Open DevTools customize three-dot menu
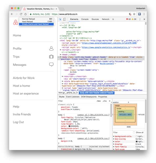Image resolution: width=156 pixels, height=163 pixels. coord(140,19)
